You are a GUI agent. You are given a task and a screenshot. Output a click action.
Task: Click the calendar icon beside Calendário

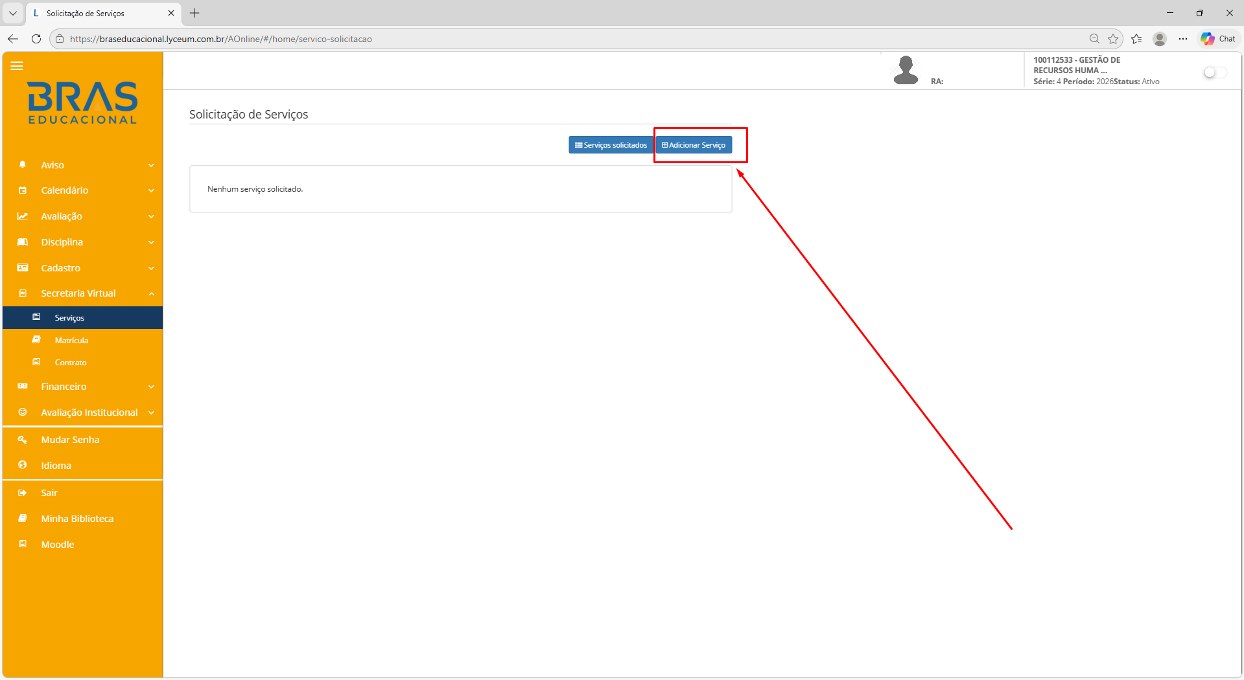point(23,190)
